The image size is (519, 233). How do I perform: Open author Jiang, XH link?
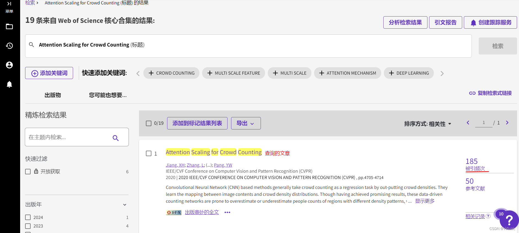click(x=175, y=165)
